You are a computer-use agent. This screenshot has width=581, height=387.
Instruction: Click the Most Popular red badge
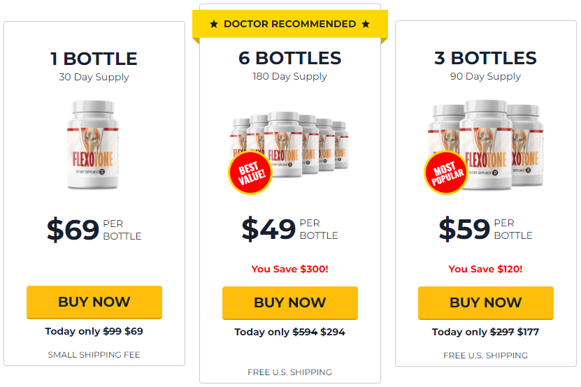[446, 173]
